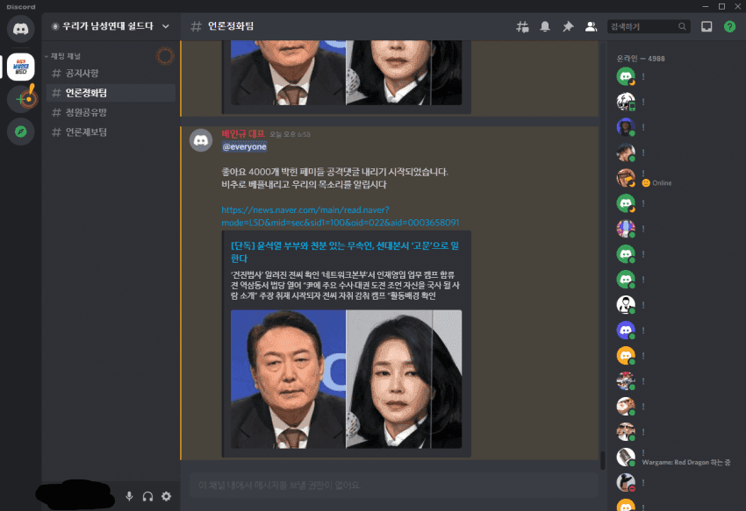Focus the 검색하기 search field

point(649,26)
